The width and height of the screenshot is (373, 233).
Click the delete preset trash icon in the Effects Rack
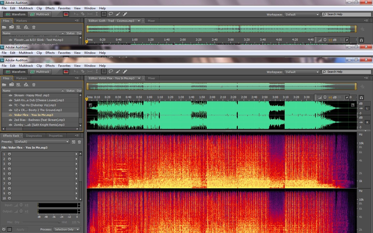pos(80,142)
